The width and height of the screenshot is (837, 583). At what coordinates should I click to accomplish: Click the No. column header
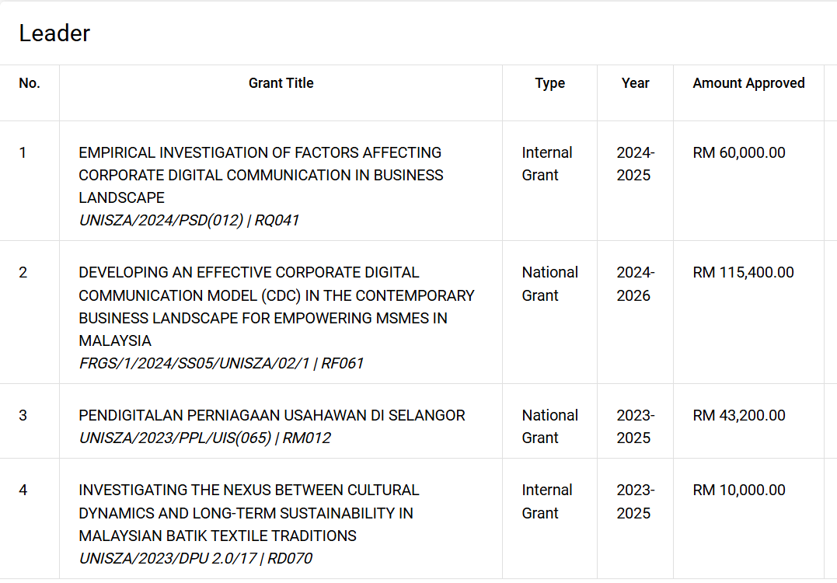point(30,83)
